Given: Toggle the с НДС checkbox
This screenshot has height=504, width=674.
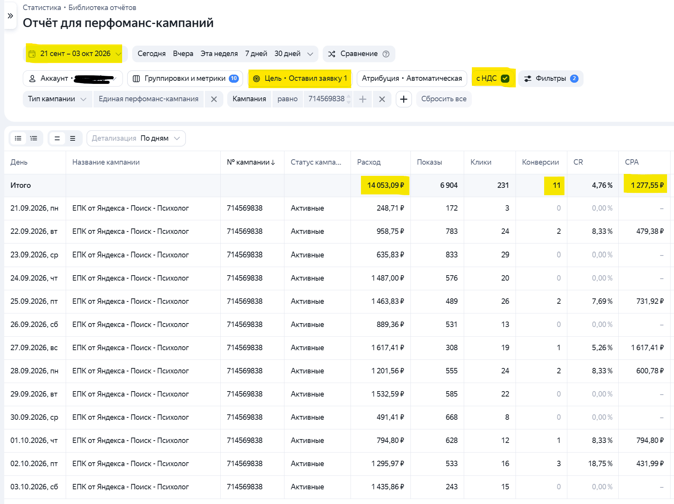Looking at the screenshot, I should [505, 78].
